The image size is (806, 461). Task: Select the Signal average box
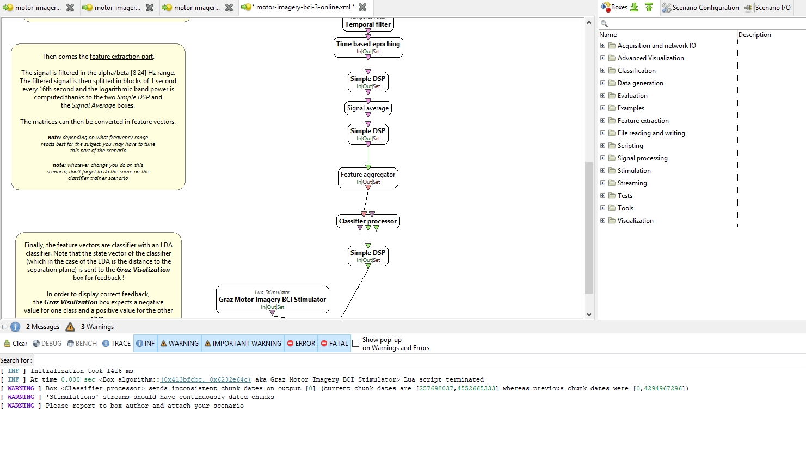point(368,108)
